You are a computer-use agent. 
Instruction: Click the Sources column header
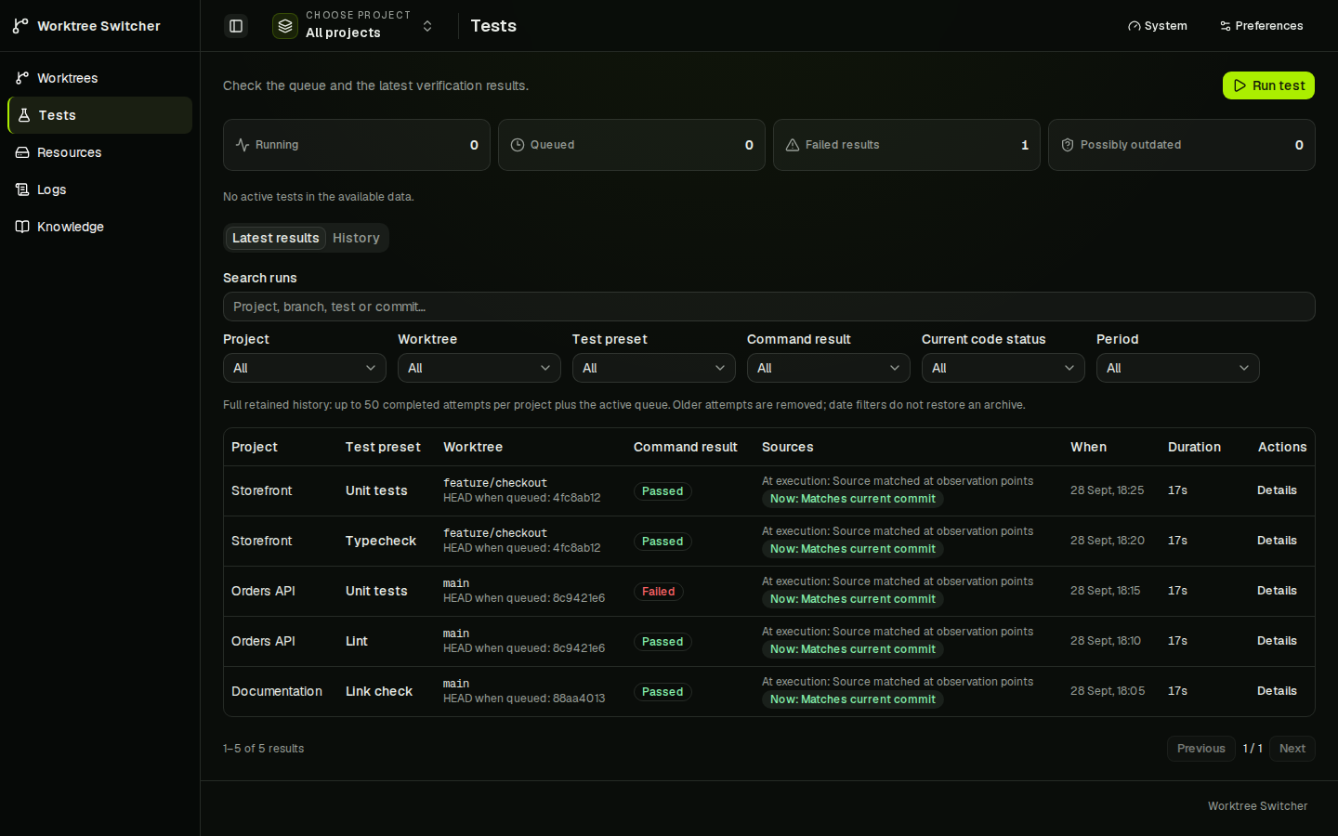(788, 447)
